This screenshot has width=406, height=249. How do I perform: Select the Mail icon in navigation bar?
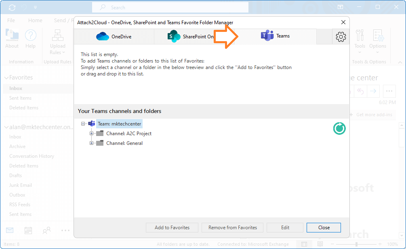[x=9, y=230]
